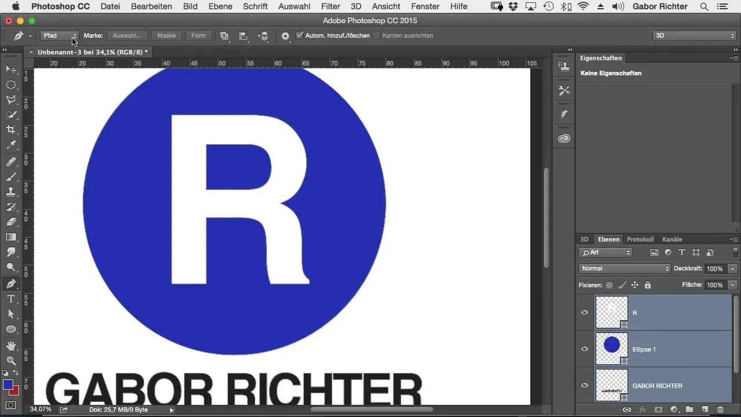
Task: Open path alignment options
Action: click(x=244, y=36)
